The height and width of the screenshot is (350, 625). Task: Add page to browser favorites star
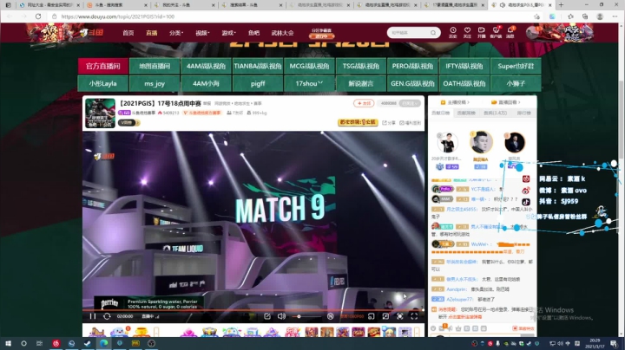click(x=537, y=16)
